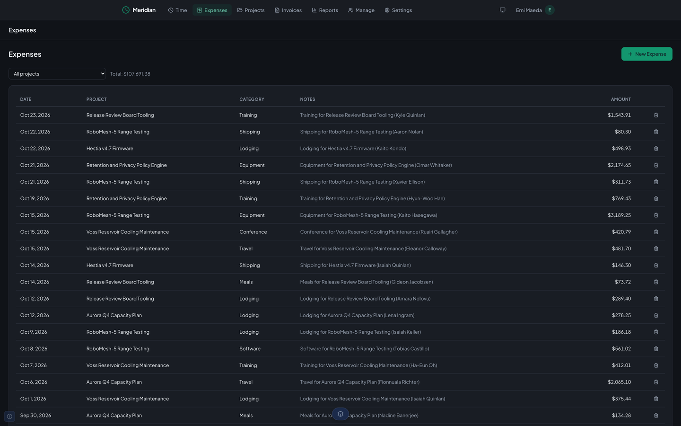Click note mentioning Fionnuala Richter

(x=359, y=382)
